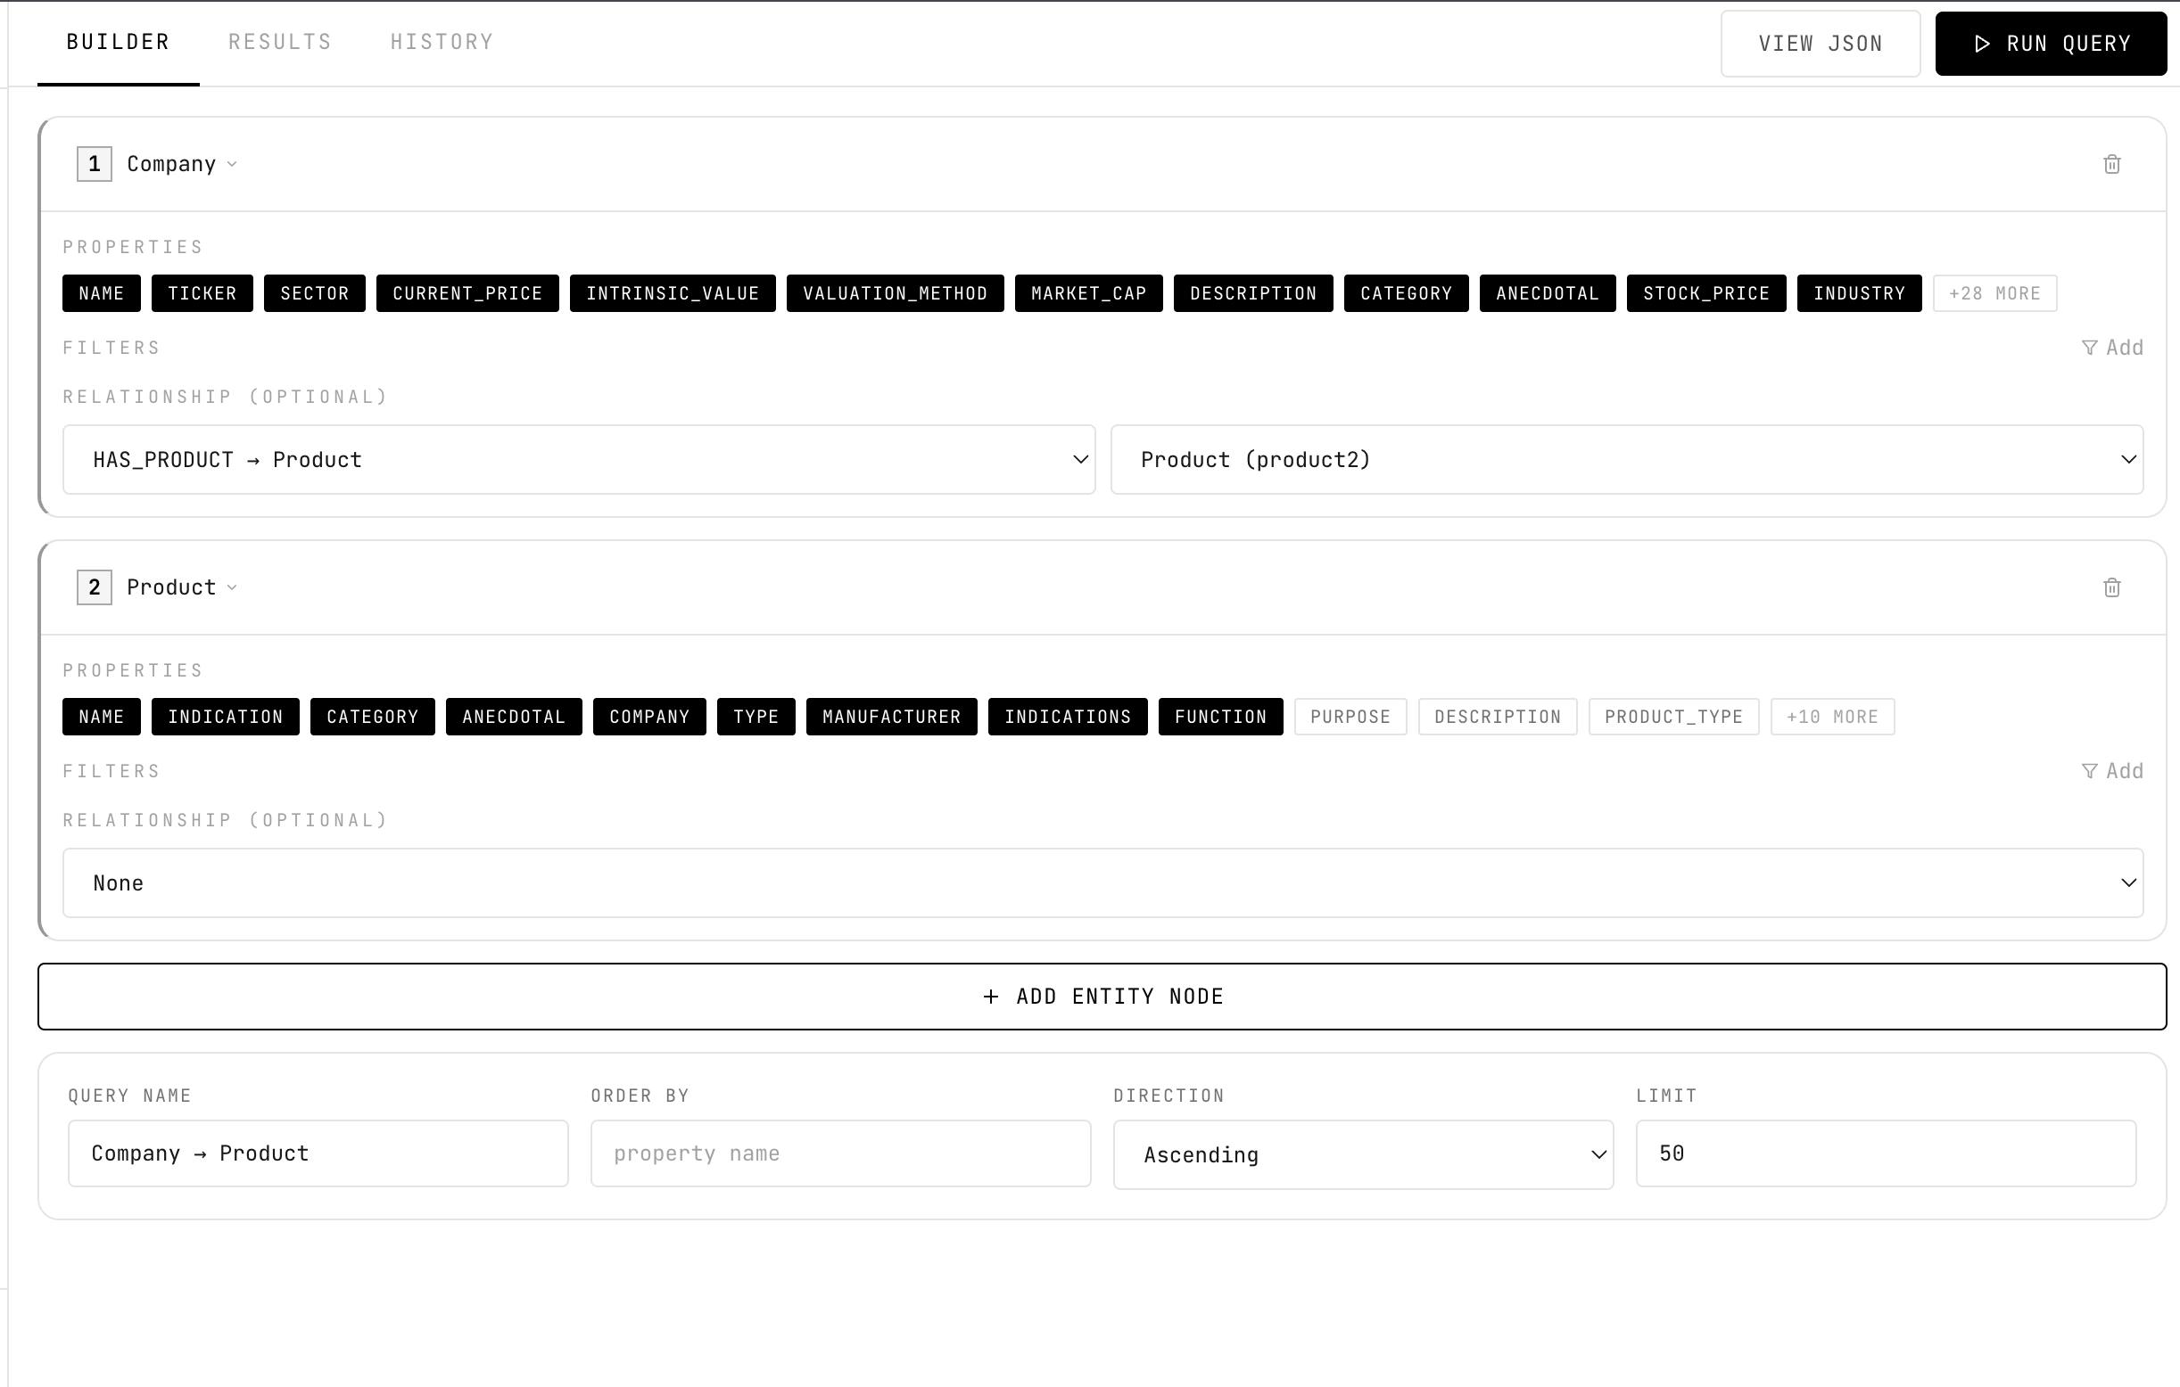Toggle the TYPE property chip
The width and height of the screenshot is (2180, 1387).
756,717
